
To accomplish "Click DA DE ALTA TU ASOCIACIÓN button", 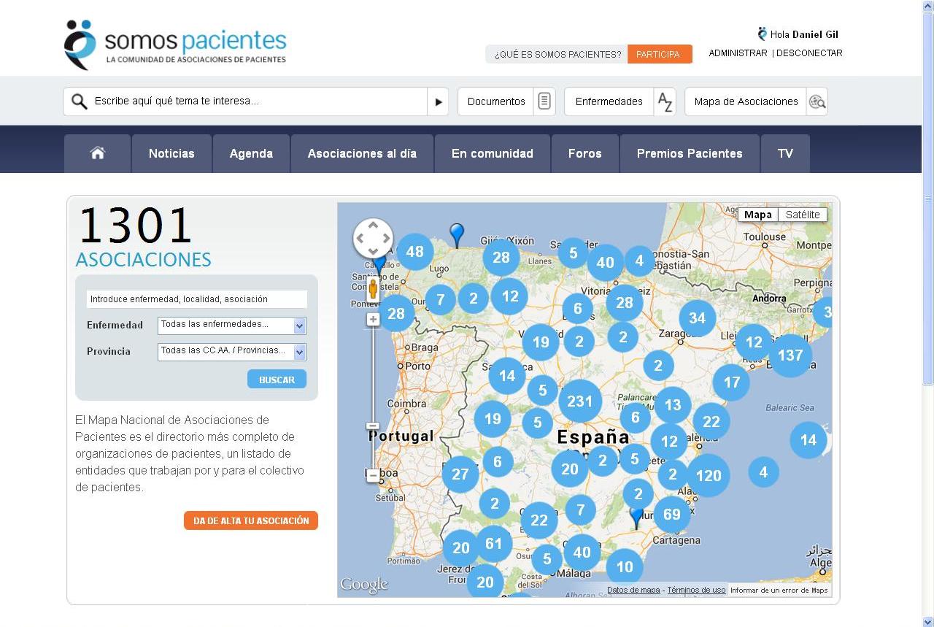I will pos(251,520).
